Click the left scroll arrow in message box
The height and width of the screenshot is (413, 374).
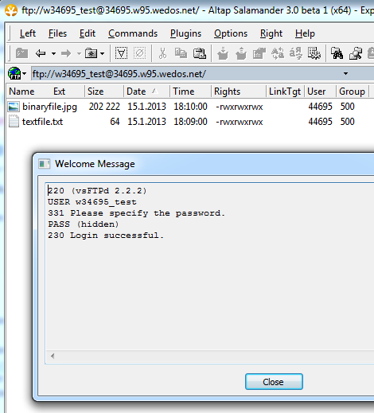point(53,356)
